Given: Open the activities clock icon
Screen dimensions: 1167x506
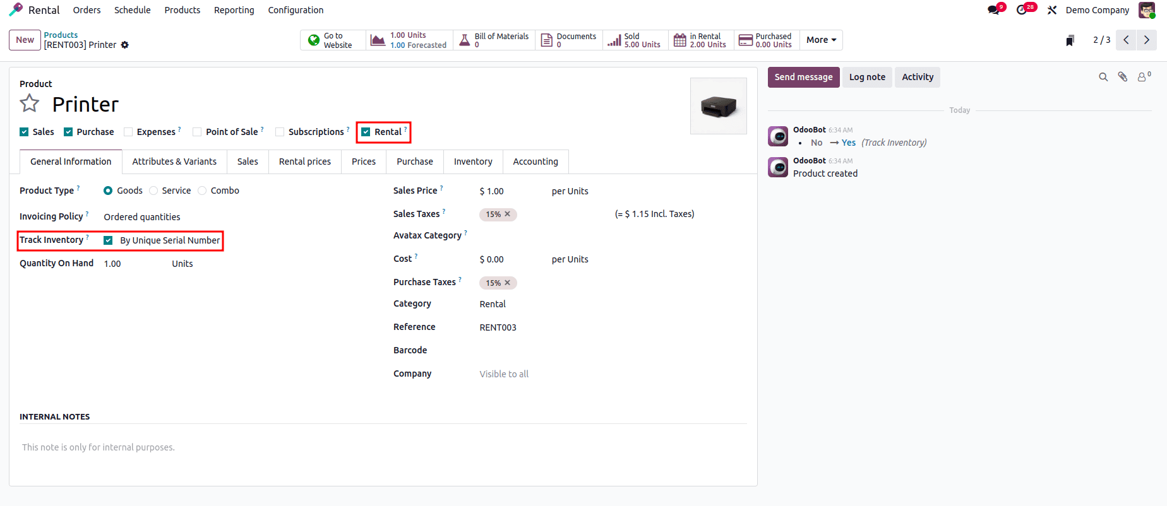Looking at the screenshot, I should [1022, 10].
